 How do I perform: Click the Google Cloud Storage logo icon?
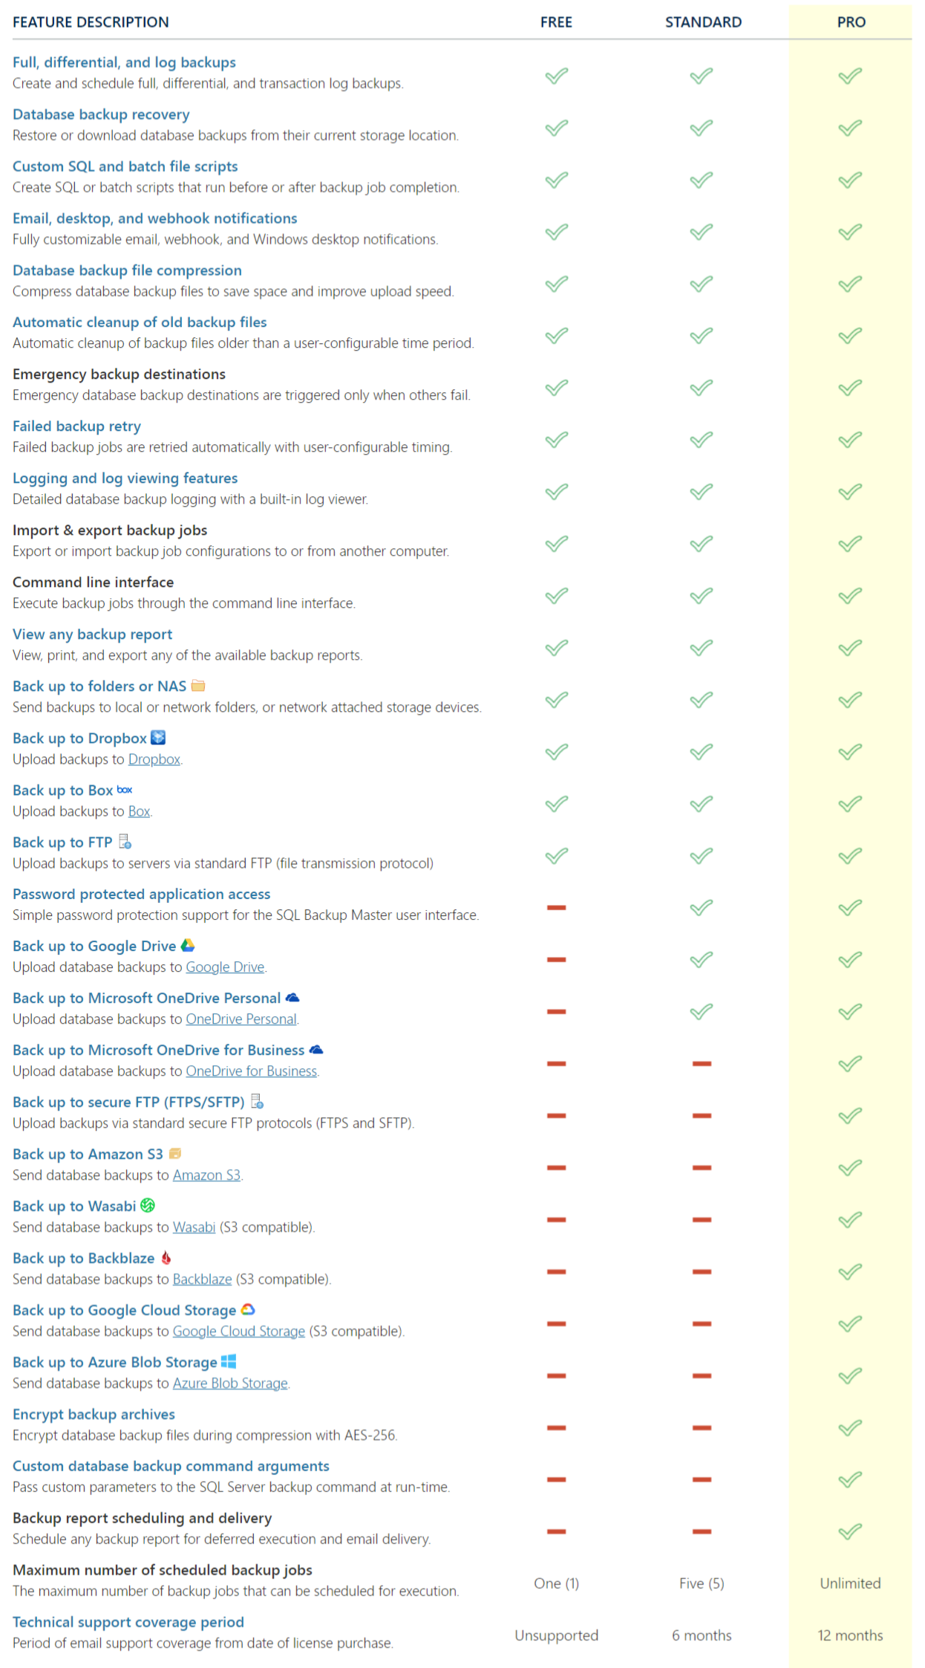(248, 1310)
